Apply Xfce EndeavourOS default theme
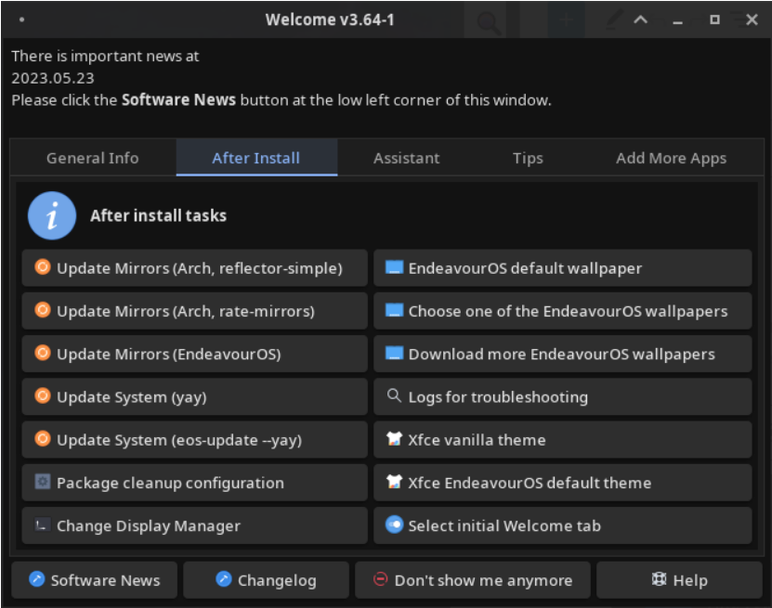The height and width of the screenshot is (608, 772). click(x=562, y=483)
